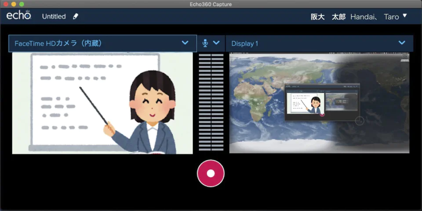The height and width of the screenshot is (211, 422).
Task: Open the Display 1 source dropdown
Action: click(x=320, y=43)
